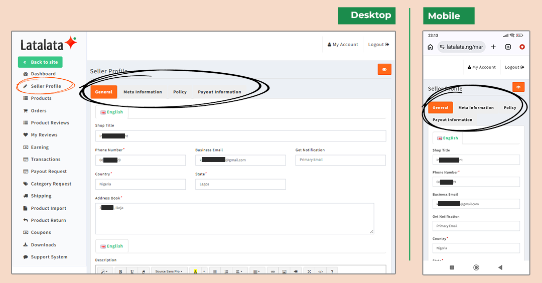Tap Meta Information tab on mobile
The height and width of the screenshot is (283, 542).
coord(476,108)
